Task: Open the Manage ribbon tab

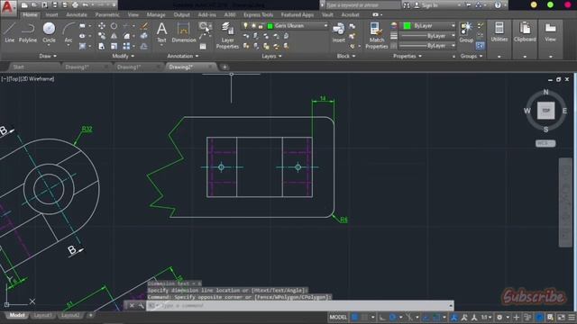Action: coord(156,14)
